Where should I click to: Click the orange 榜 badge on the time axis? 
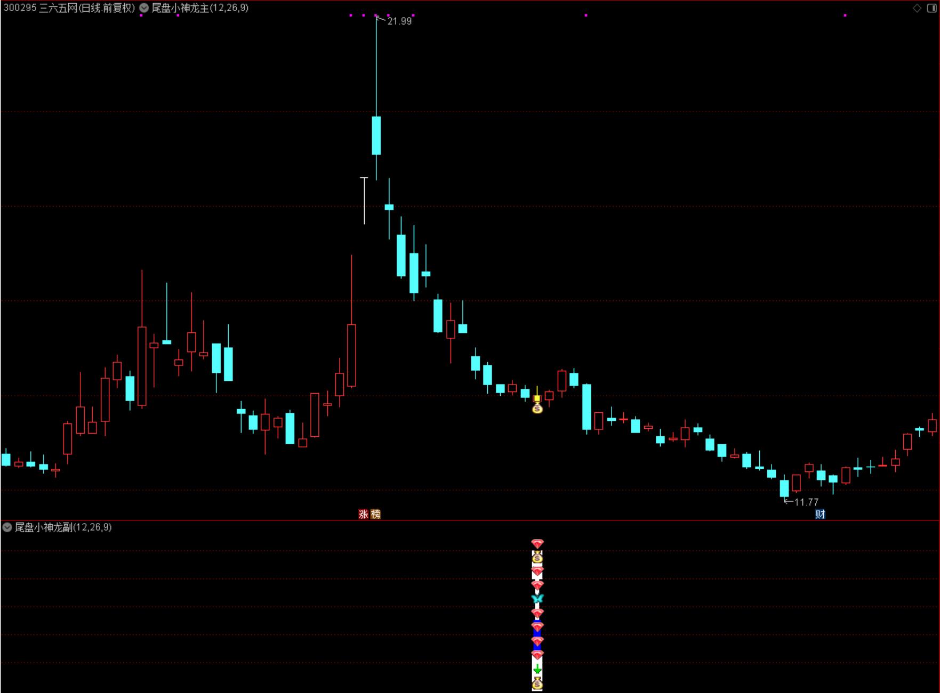376,514
